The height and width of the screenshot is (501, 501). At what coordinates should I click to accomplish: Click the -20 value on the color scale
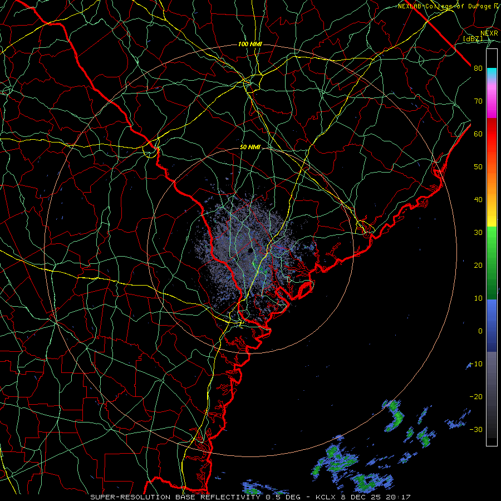click(x=476, y=397)
